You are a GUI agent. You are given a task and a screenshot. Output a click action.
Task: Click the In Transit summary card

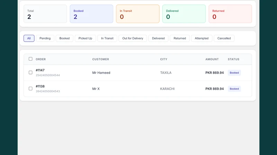[x=138, y=14]
